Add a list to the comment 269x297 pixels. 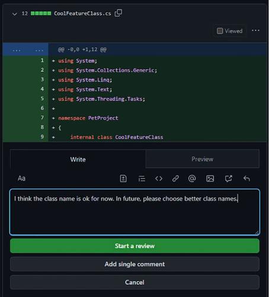tap(142, 178)
